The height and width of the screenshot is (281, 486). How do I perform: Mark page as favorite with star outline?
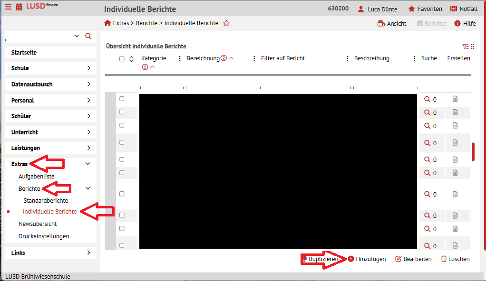click(x=226, y=23)
